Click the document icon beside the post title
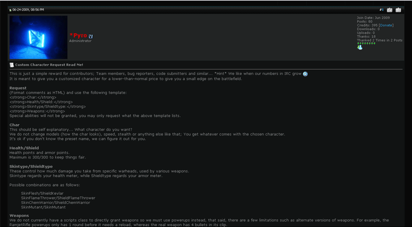 coord(11,65)
